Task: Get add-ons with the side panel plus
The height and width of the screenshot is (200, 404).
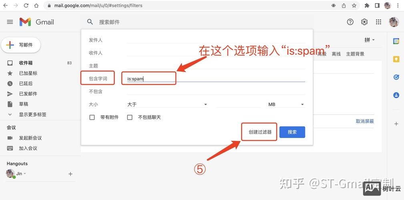Action: click(x=396, y=124)
